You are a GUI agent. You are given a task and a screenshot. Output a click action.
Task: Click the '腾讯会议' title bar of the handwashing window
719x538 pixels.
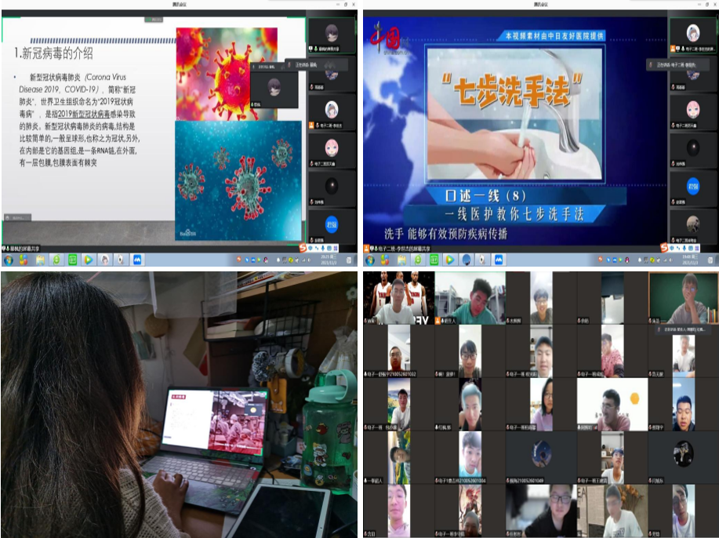(541, 5)
